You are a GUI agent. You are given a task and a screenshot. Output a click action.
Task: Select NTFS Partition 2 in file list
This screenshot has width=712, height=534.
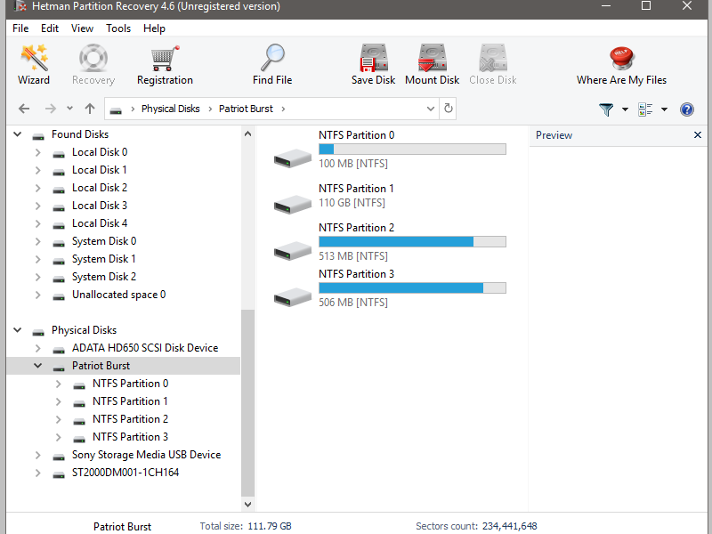356,228
